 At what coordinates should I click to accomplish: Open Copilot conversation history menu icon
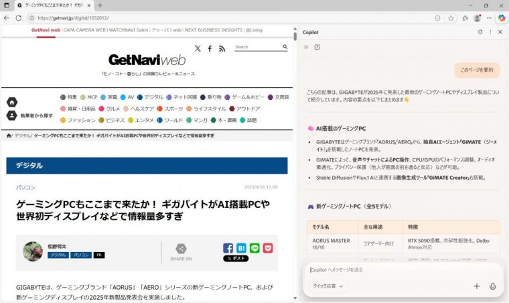pyautogui.click(x=306, y=47)
